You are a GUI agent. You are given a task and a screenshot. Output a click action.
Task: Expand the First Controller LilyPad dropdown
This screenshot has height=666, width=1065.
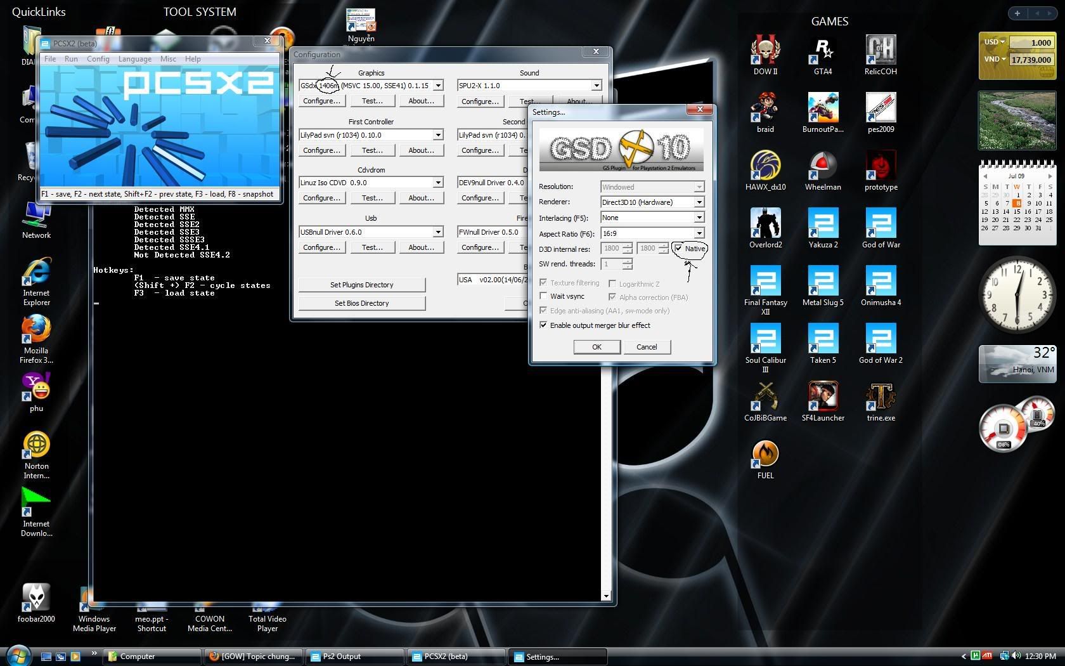tap(438, 134)
